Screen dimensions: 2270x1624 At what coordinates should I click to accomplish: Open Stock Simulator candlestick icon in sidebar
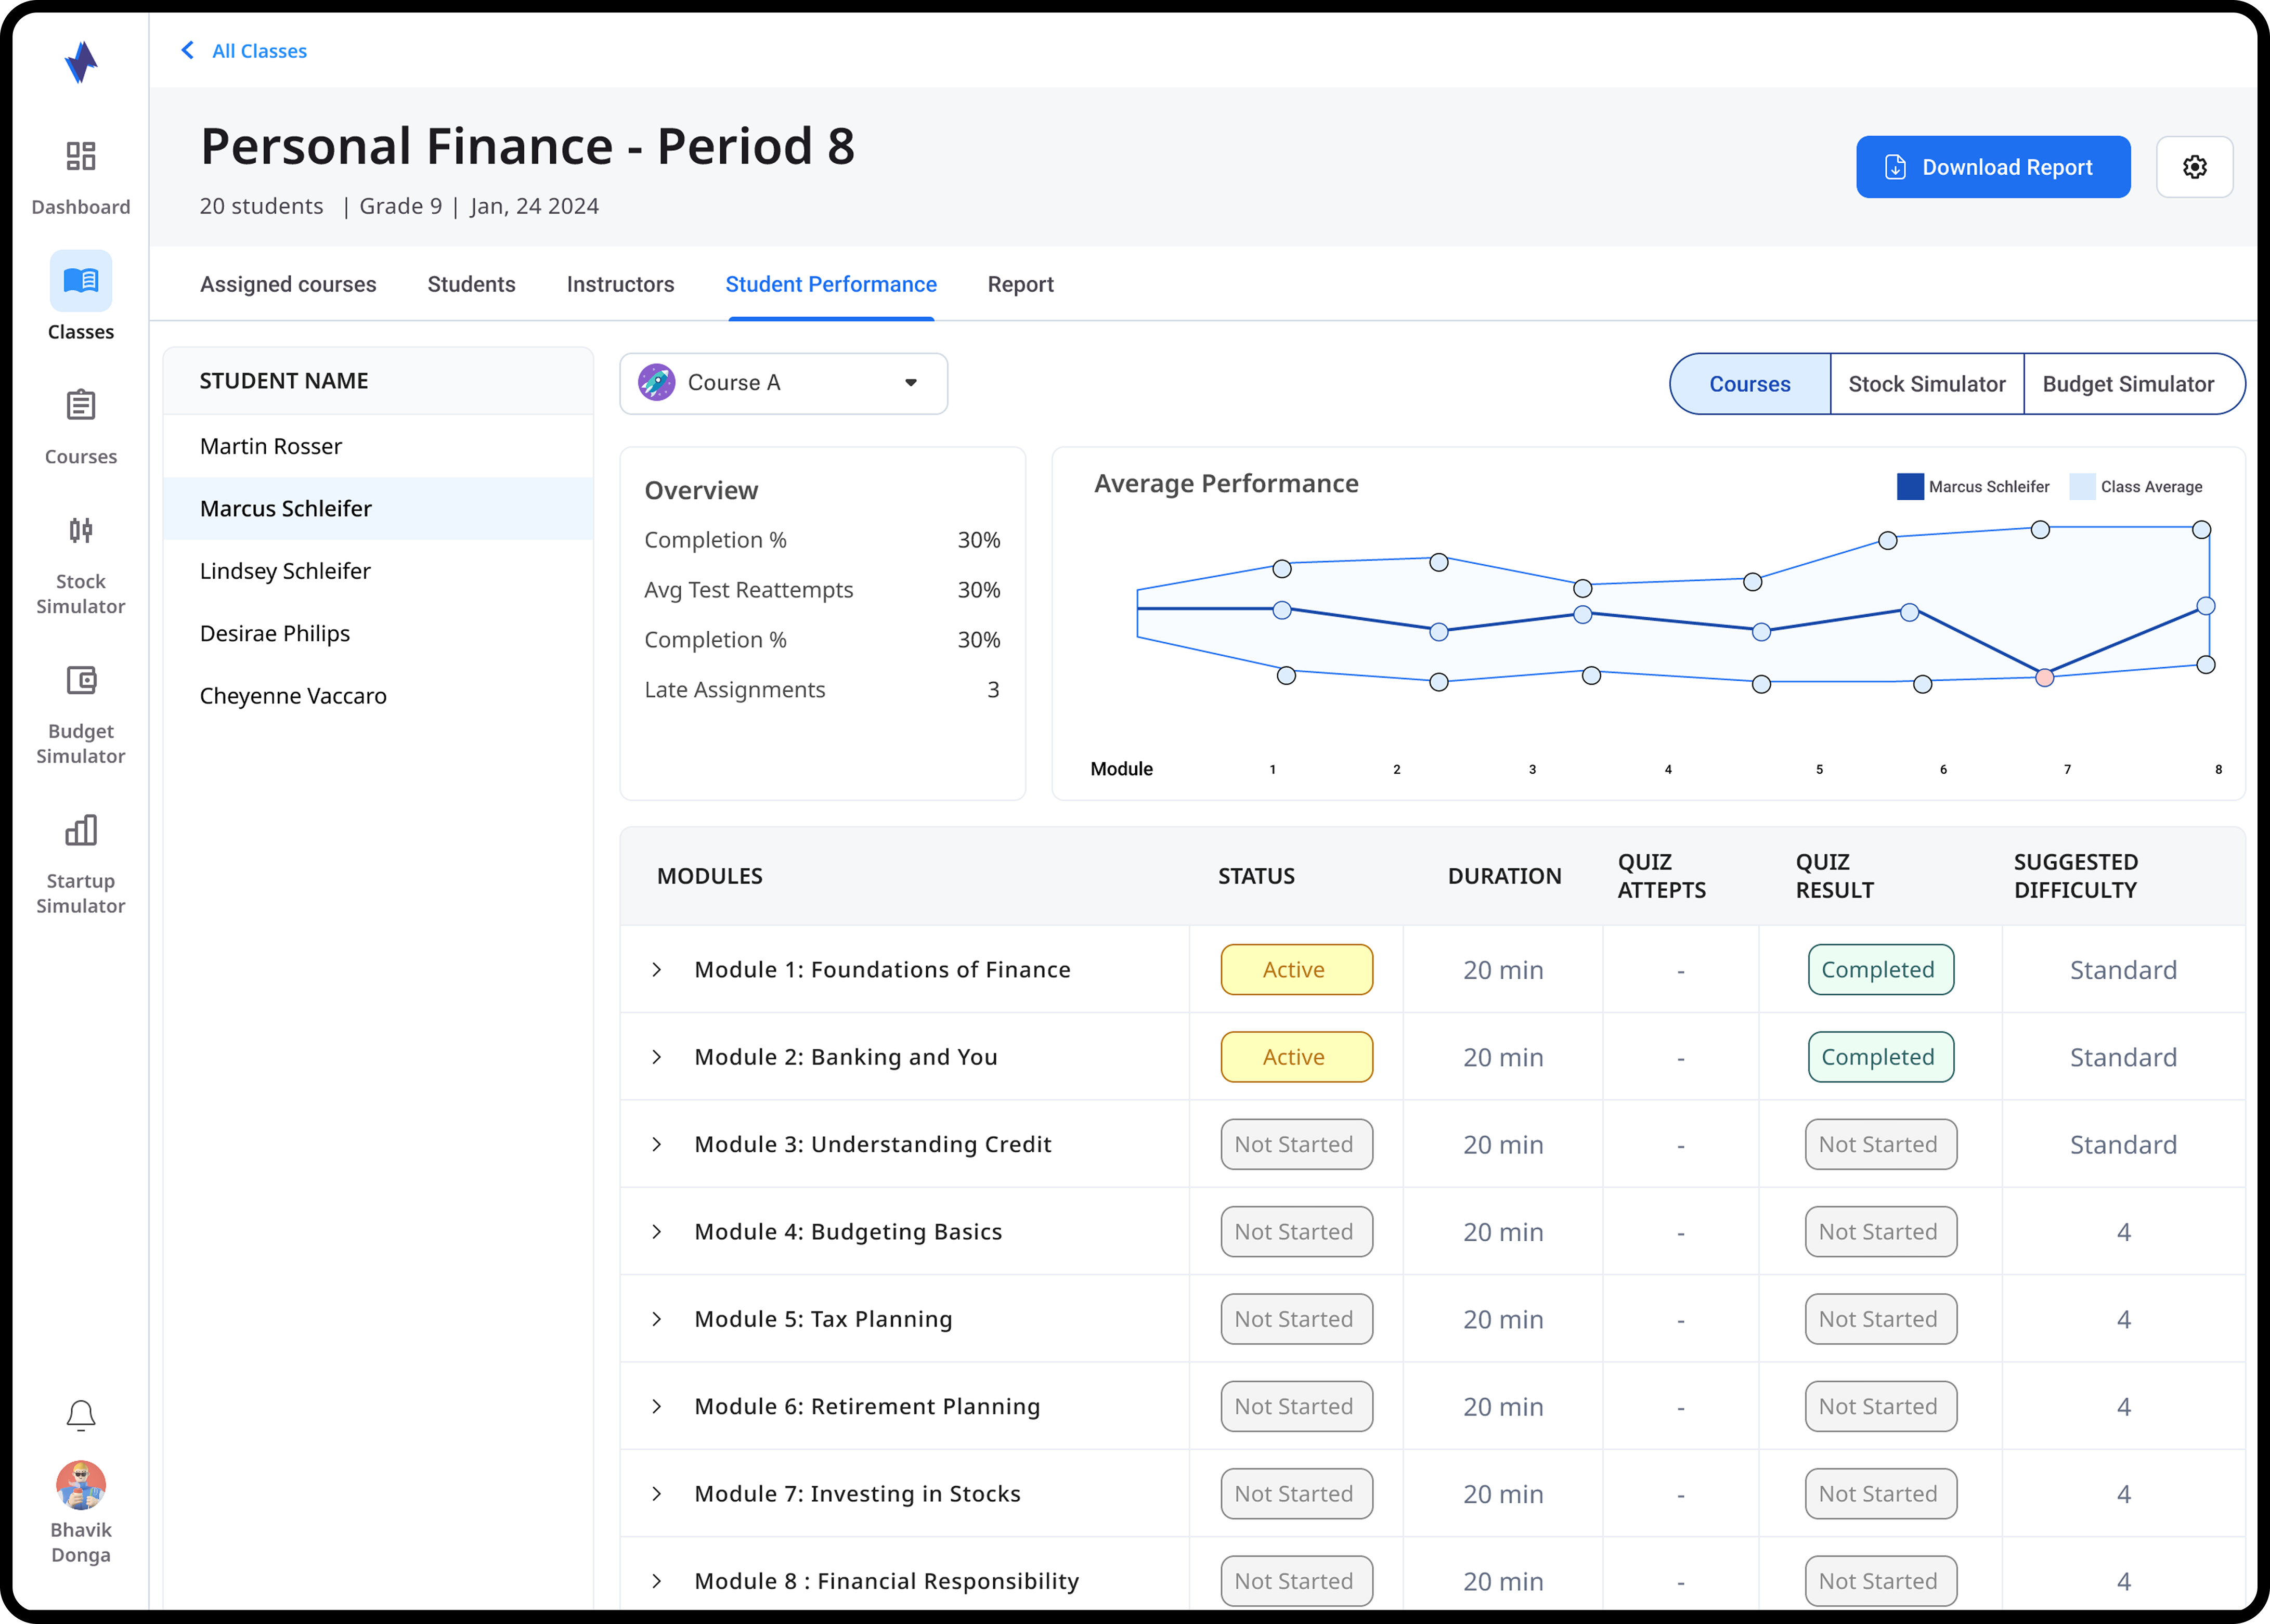(x=80, y=530)
